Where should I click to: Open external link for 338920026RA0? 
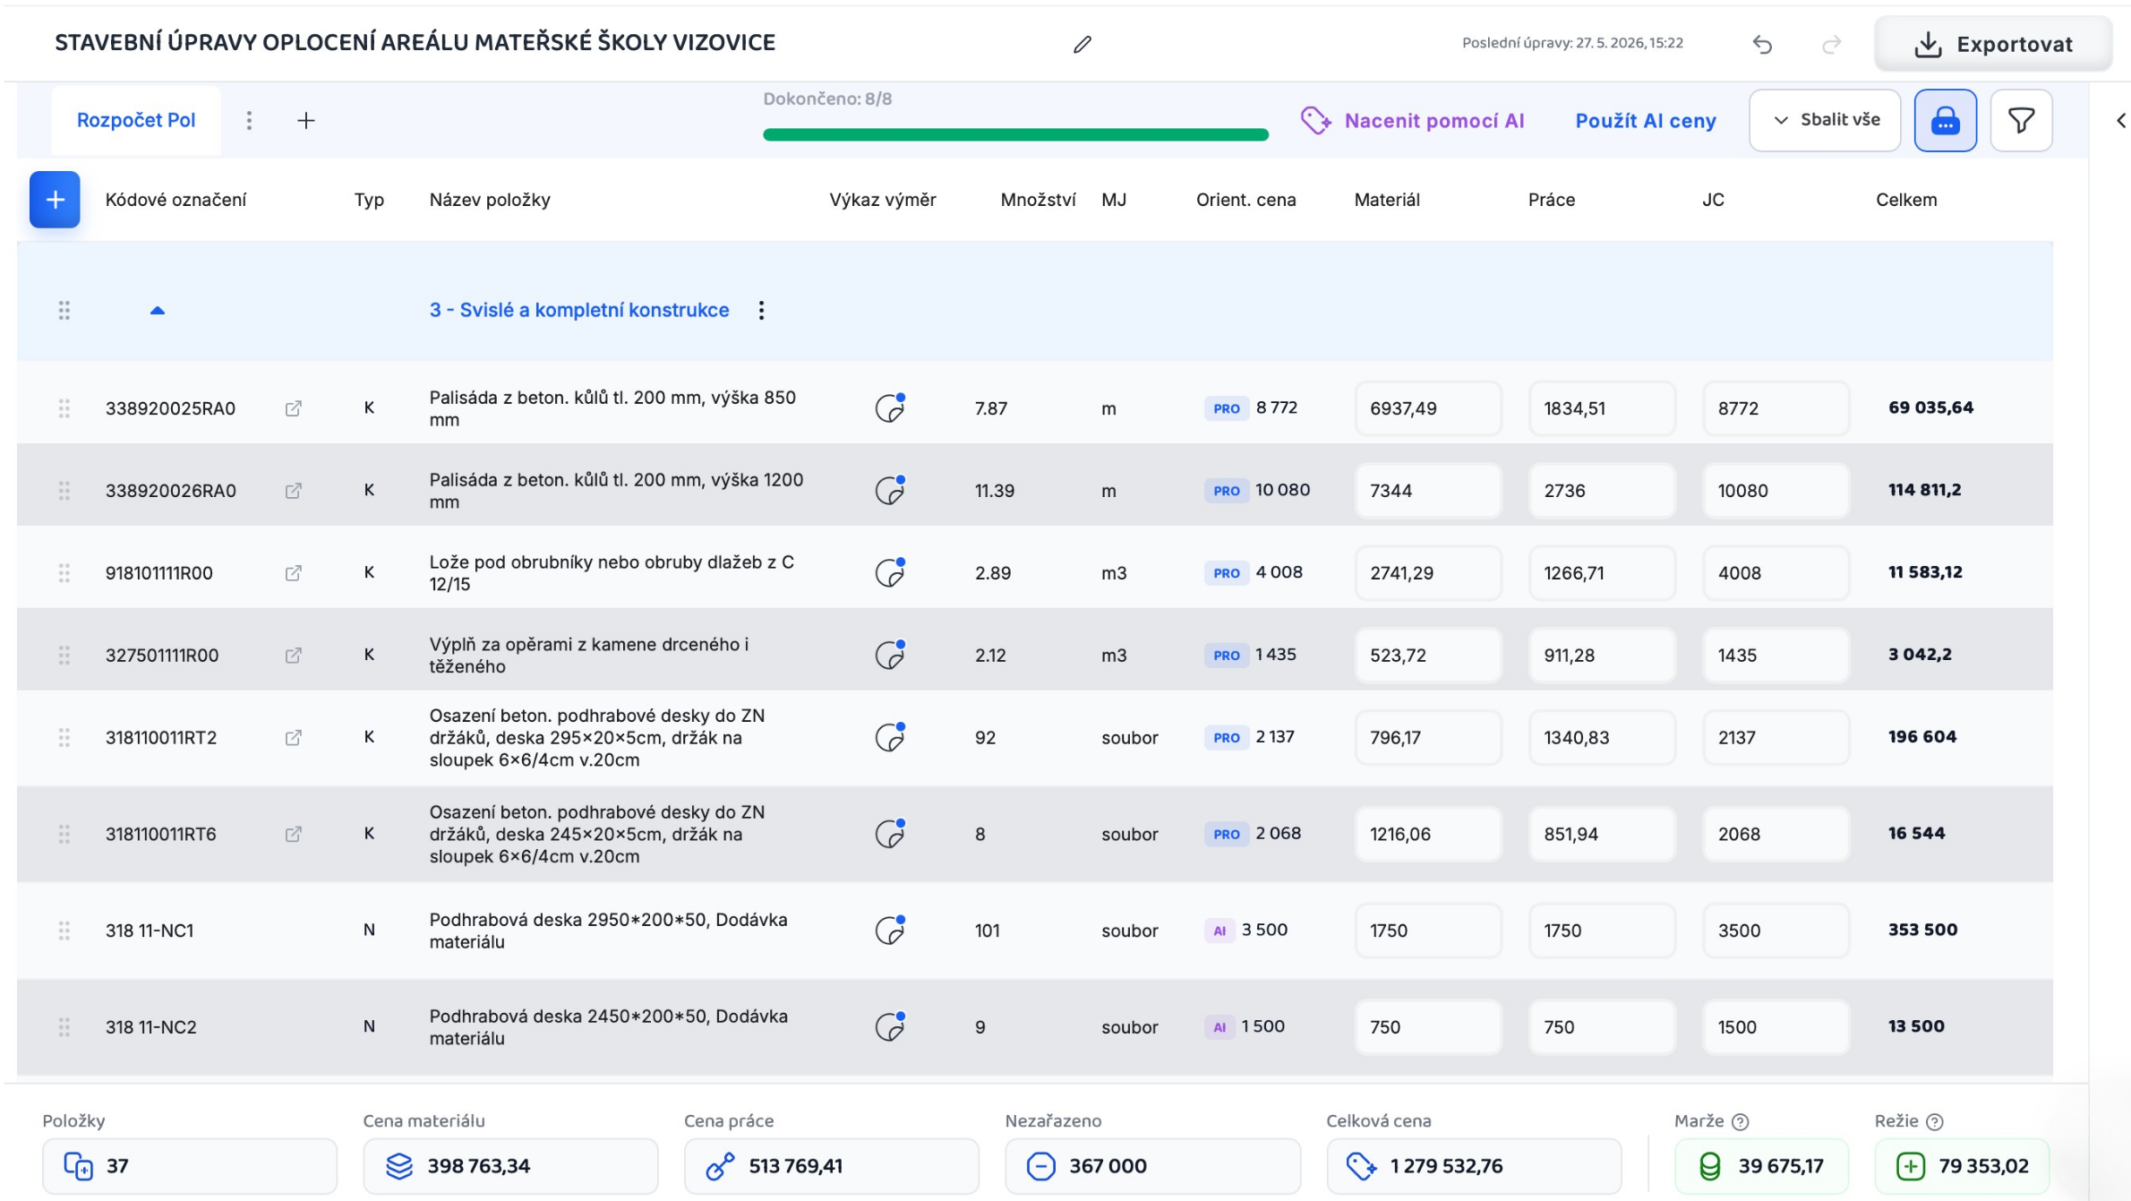tap(293, 491)
